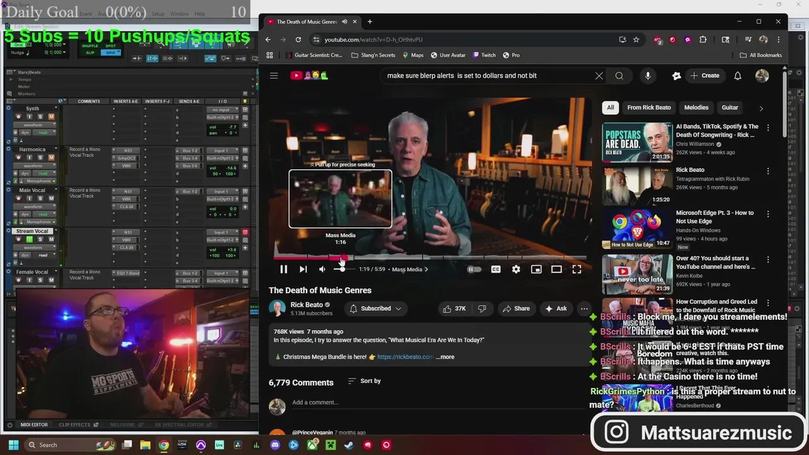809x455 pixels.
Task: Open the Popstars Are Dead video thumbnail
Action: click(x=637, y=142)
